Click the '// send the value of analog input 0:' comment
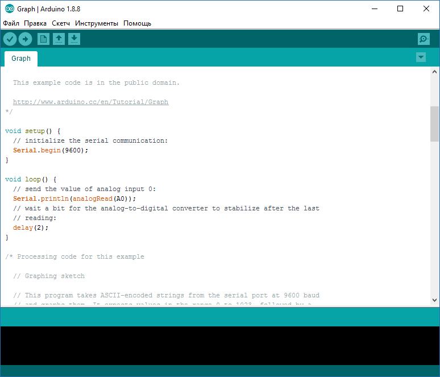The image size is (440, 377). pos(84,189)
